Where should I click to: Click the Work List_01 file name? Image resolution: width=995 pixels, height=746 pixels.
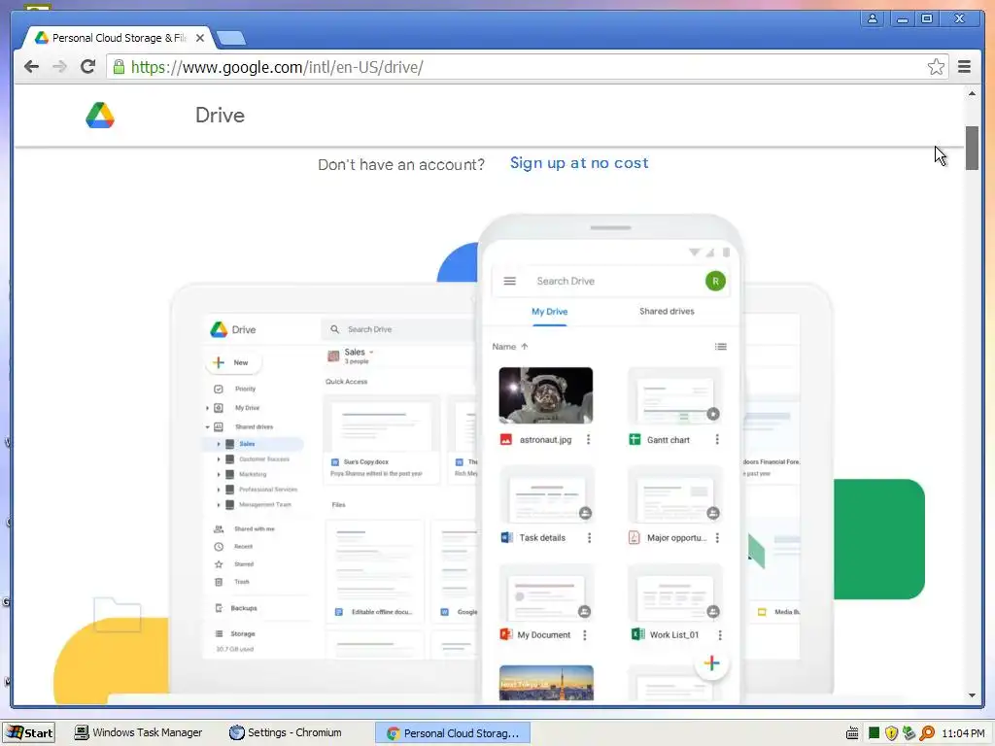pos(674,635)
